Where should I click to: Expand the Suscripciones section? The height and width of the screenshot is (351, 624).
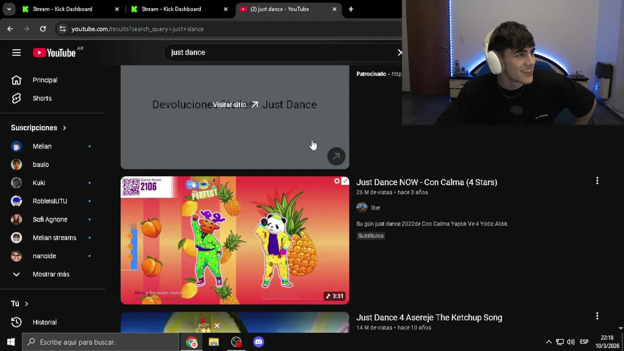[x=39, y=128]
